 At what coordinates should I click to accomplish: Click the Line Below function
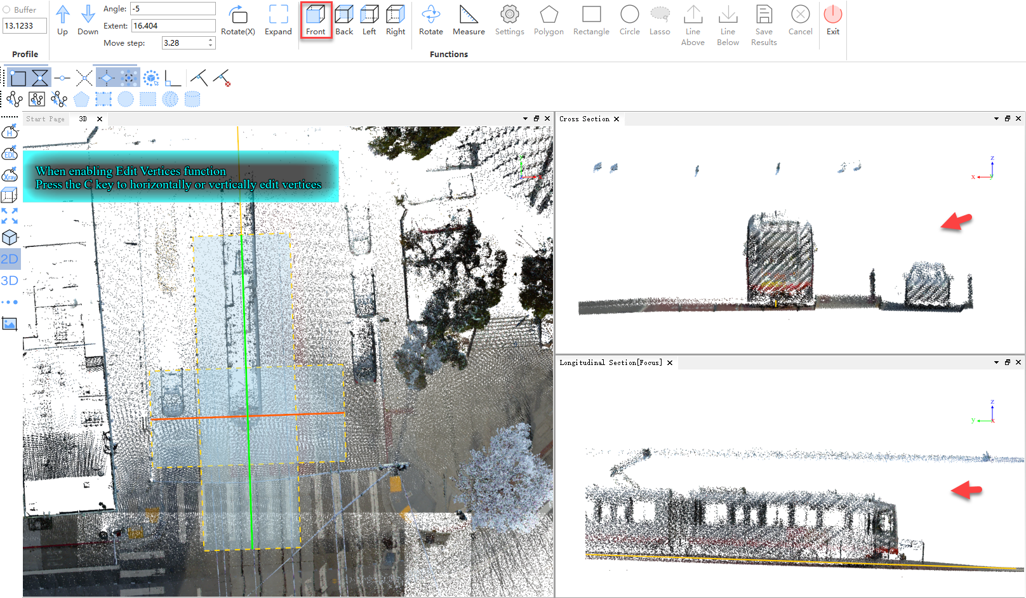[x=728, y=25]
